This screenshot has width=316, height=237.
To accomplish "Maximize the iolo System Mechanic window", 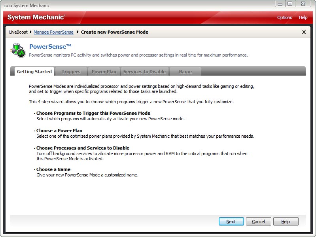I will [290, 4].
